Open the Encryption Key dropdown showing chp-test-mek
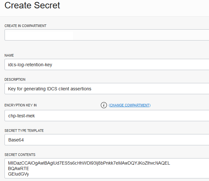 point(107,115)
